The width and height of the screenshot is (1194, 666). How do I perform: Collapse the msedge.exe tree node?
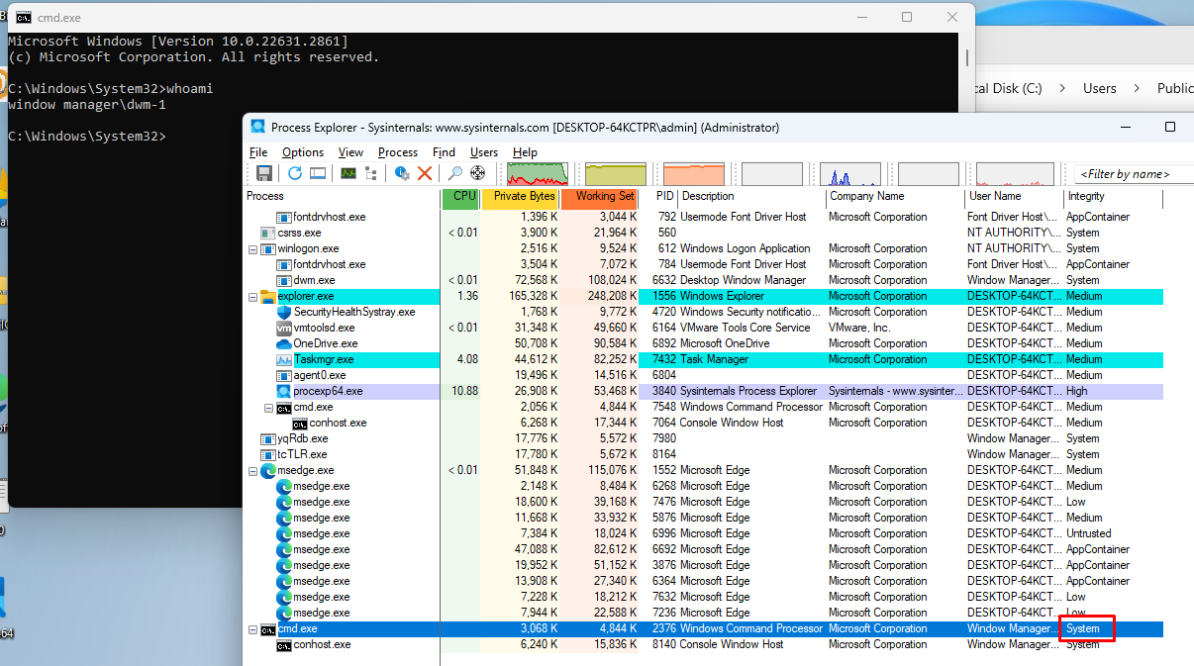pos(252,470)
